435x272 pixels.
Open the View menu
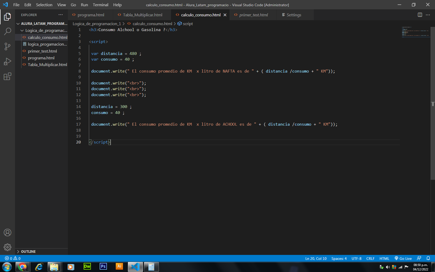pos(61,5)
